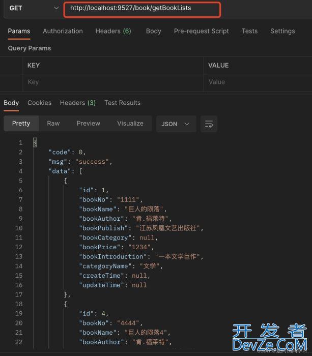Click the bookAuthor line on line 9
The width and height of the screenshot is (312, 356).
125,219
